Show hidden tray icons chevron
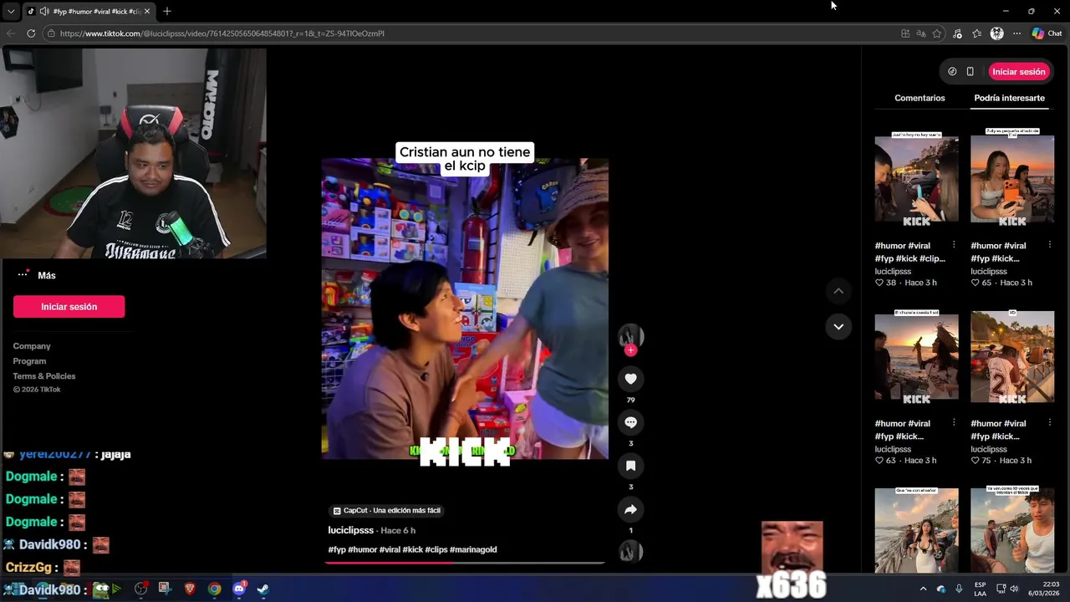 tap(923, 589)
